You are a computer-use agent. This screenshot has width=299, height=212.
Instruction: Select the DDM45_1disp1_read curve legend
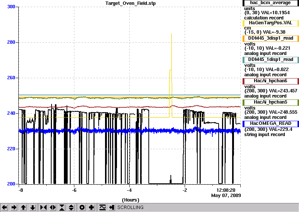coord(270,60)
